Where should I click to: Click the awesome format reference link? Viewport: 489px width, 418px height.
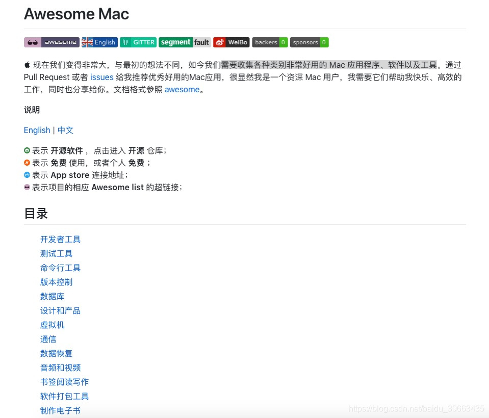182,89
